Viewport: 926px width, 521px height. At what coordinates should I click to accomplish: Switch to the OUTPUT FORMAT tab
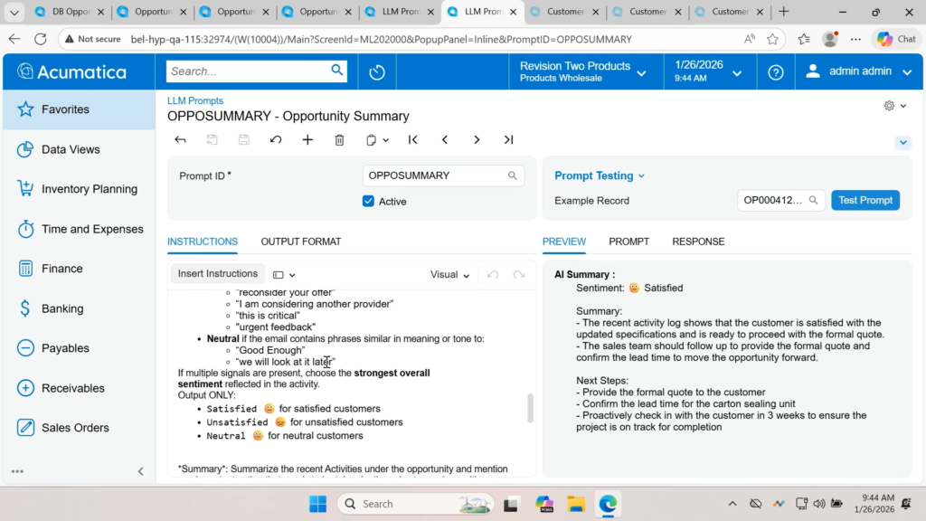301,242
